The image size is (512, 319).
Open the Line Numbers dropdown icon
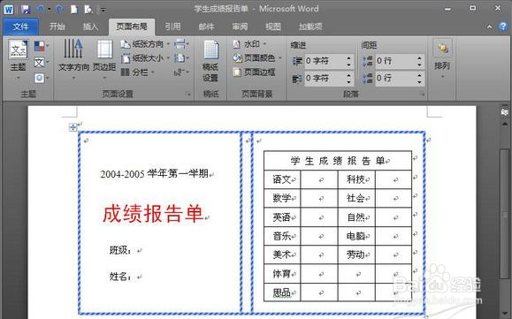tap(181, 58)
